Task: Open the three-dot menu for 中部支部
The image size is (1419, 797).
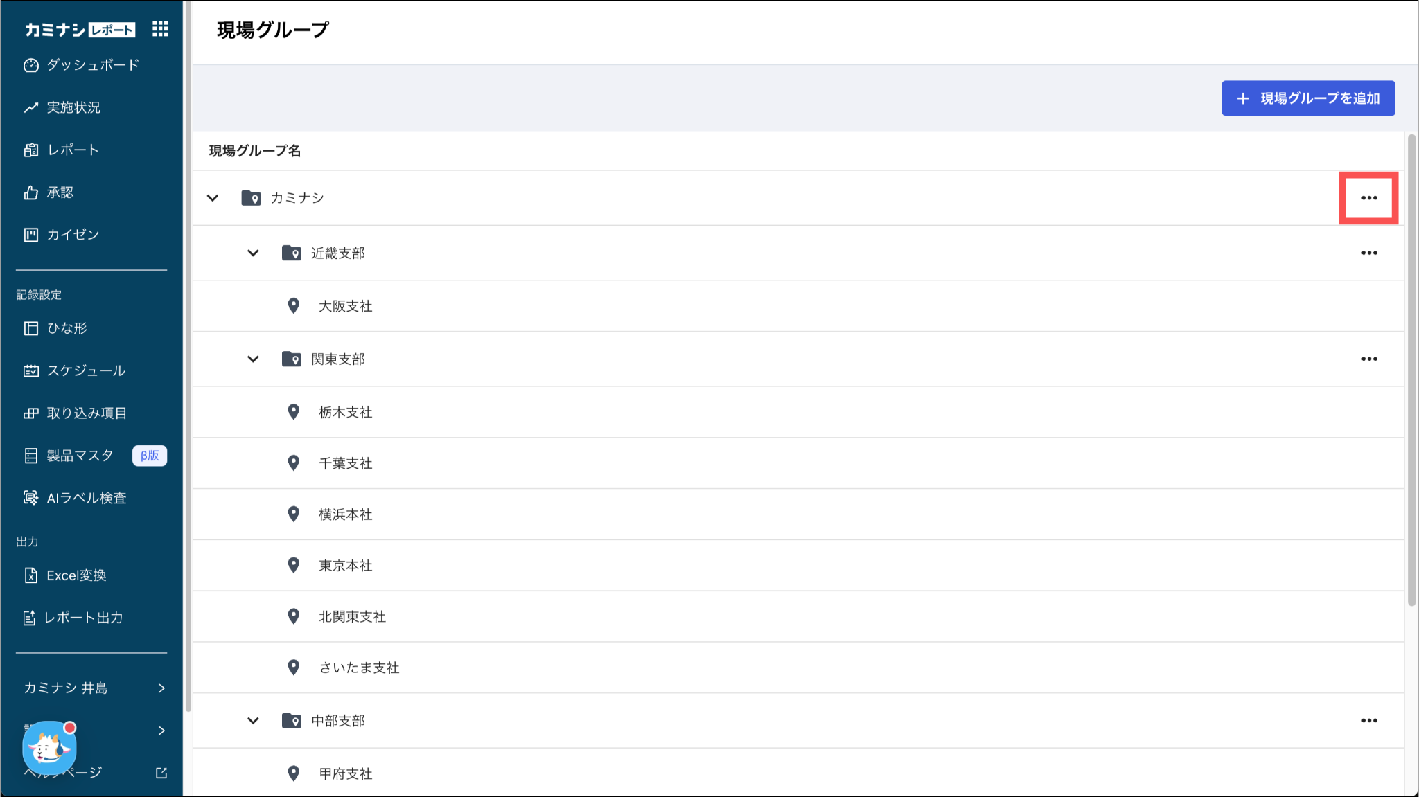Action: [x=1368, y=721]
